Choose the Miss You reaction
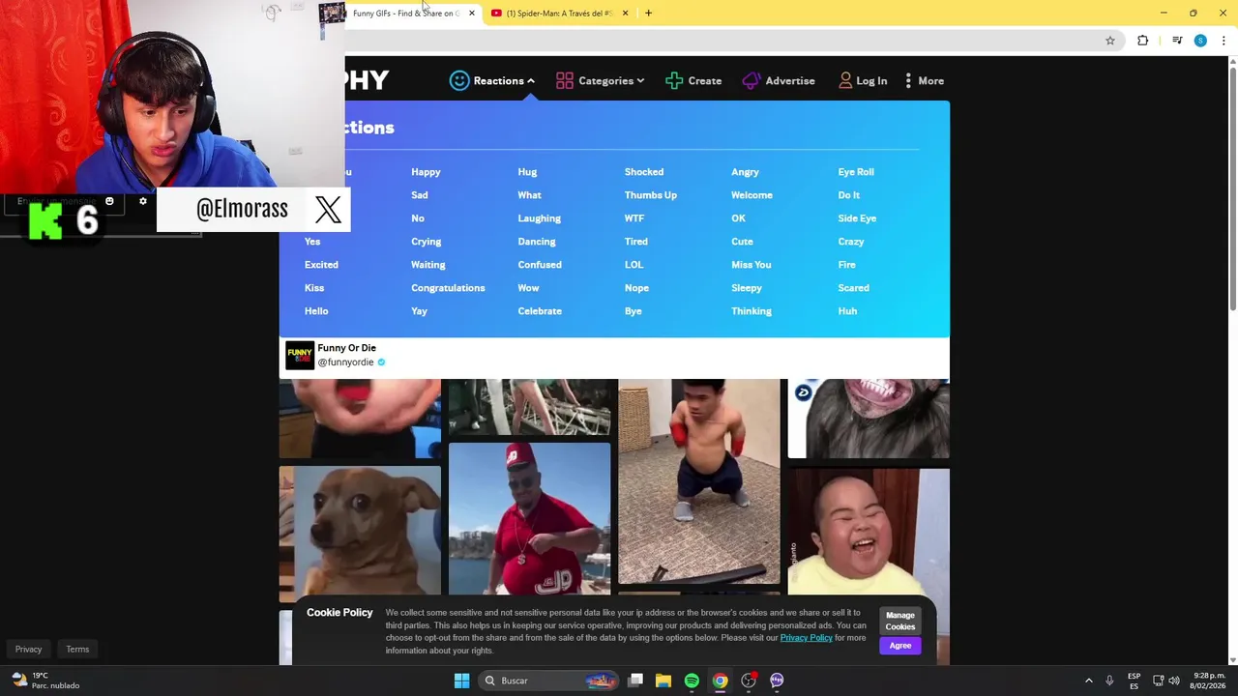The height and width of the screenshot is (696, 1238). click(752, 265)
